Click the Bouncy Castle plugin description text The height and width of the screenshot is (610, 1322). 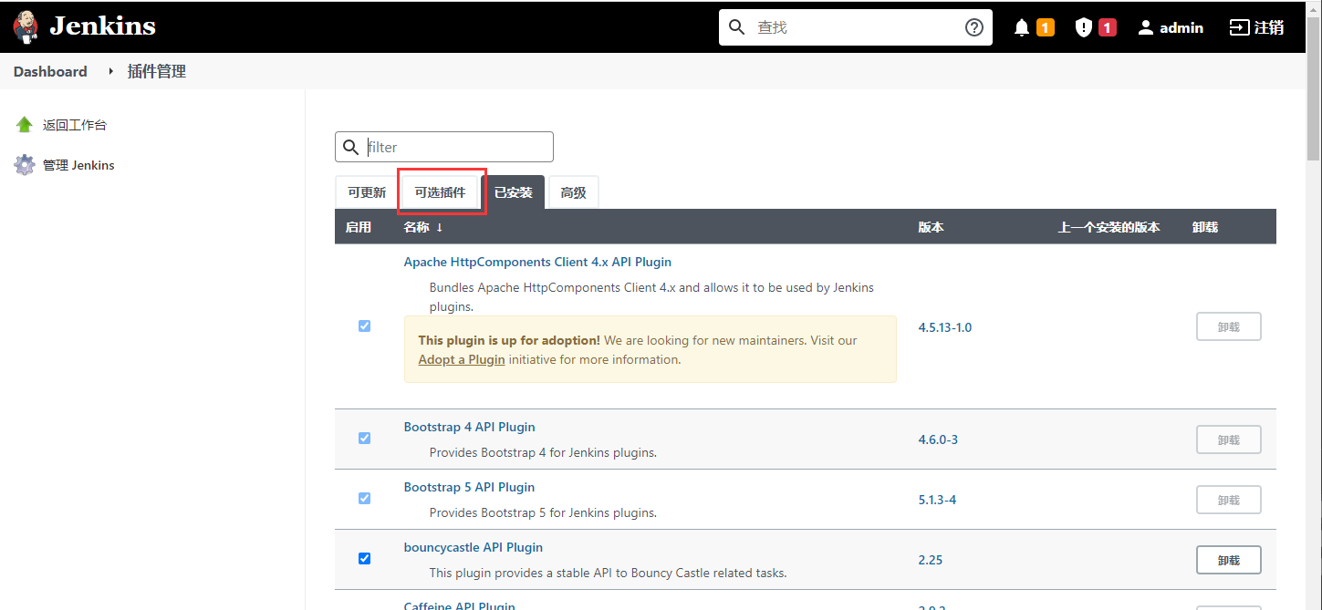coord(608,573)
